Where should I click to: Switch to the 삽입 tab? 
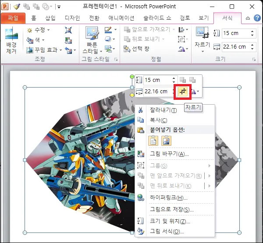click(x=50, y=18)
